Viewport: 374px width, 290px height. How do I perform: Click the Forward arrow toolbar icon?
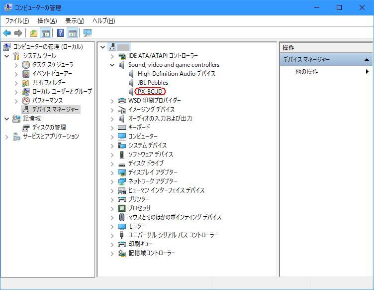tap(18, 33)
